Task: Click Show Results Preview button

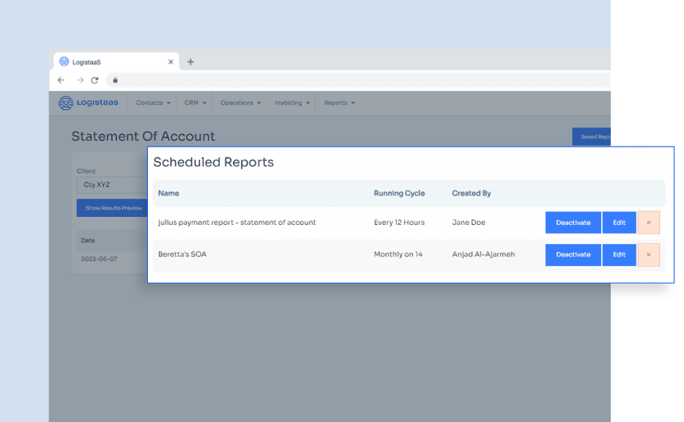Action: coord(112,208)
